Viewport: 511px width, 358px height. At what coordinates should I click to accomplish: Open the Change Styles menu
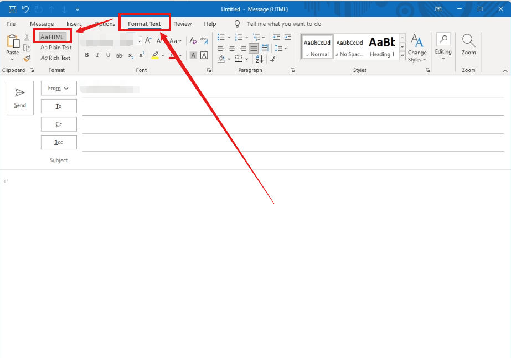click(417, 48)
